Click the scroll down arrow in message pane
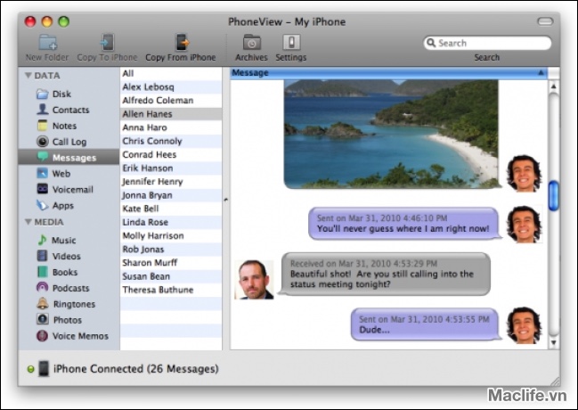This screenshot has width=578, height=410. tap(553, 342)
